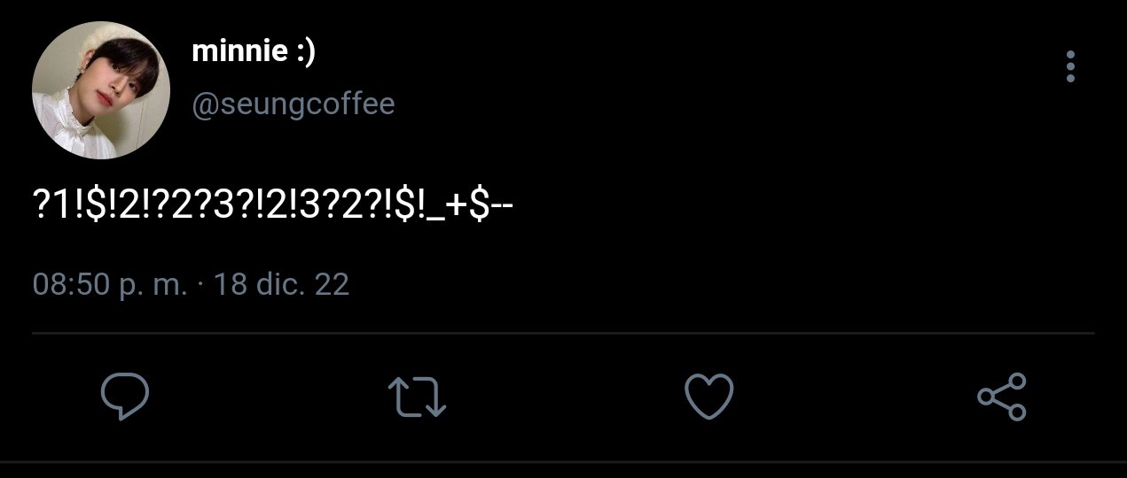The width and height of the screenshot is (1127, 478).
Task: Click the display name "minnie :)"
Action: (x=254, y=51)
